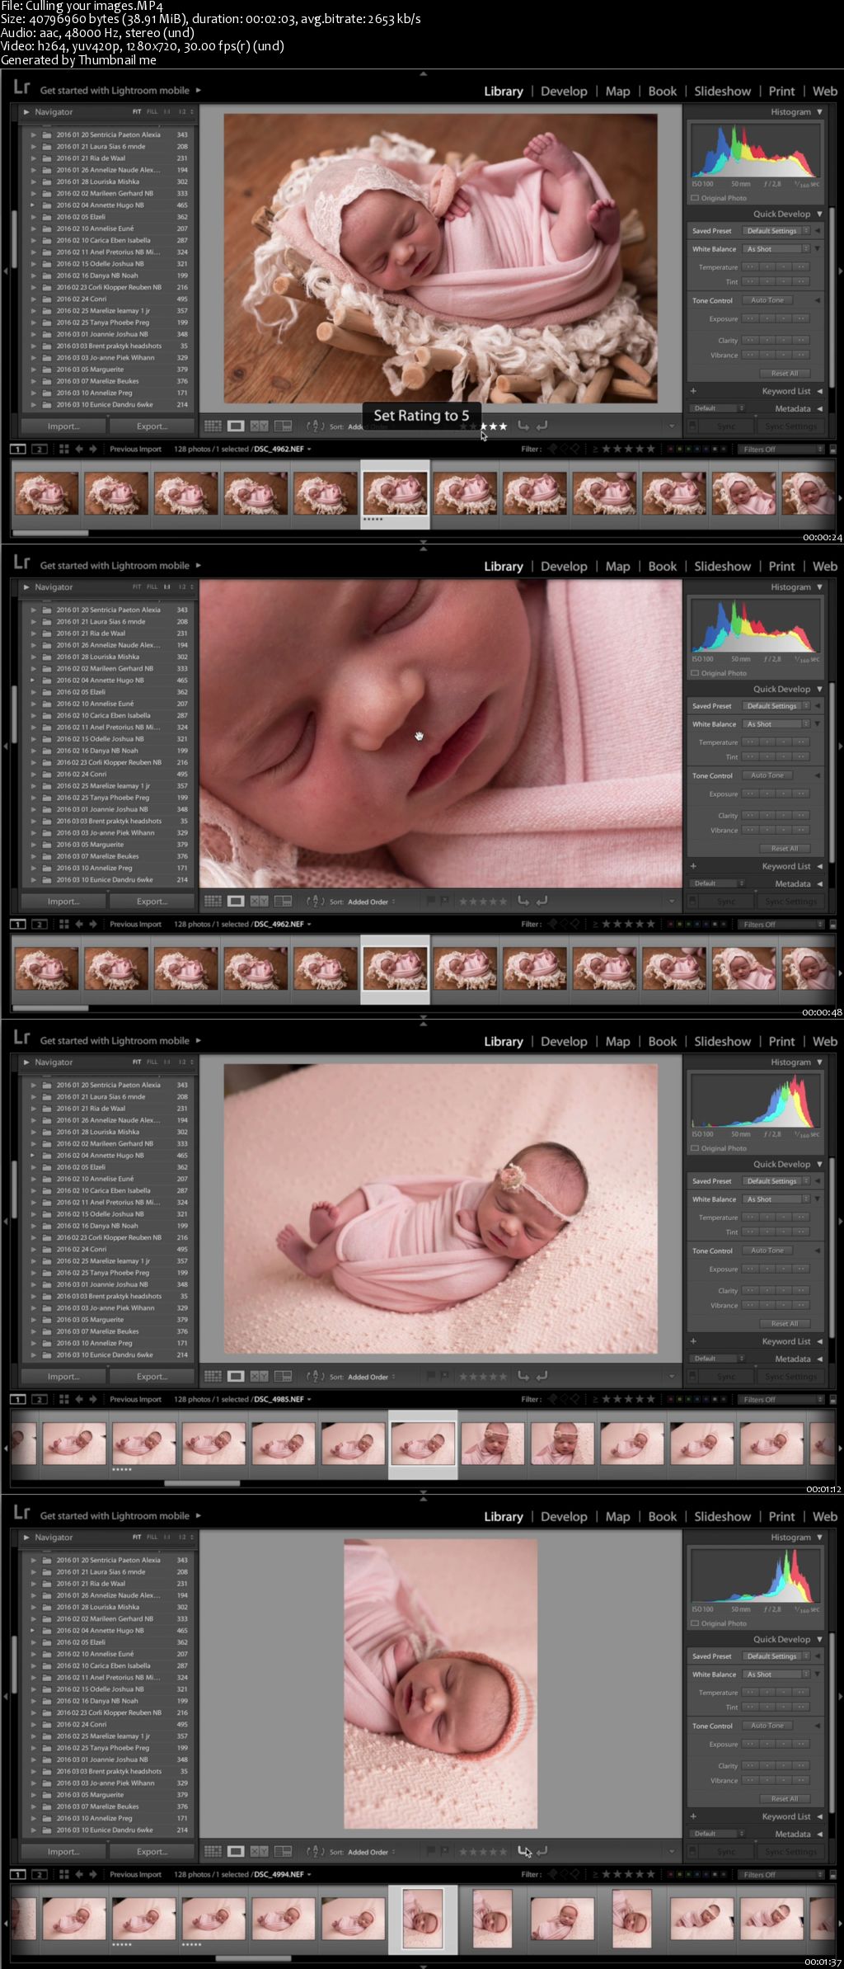Click flag filter icons in 00:00:48 filter bar

point(564,925)
